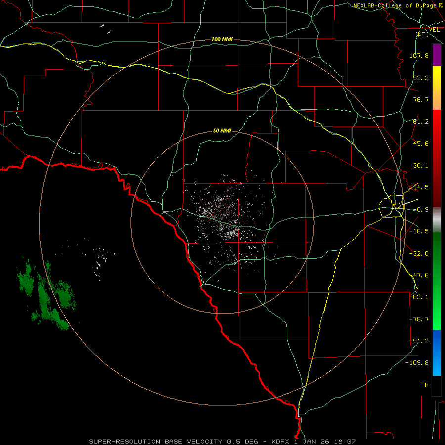
Task: Click the 14.5 velocity scale value
Action: [421, 187]
